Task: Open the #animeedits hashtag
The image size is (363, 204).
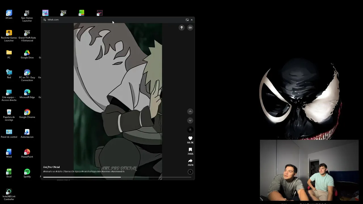Action: (118, 171)
